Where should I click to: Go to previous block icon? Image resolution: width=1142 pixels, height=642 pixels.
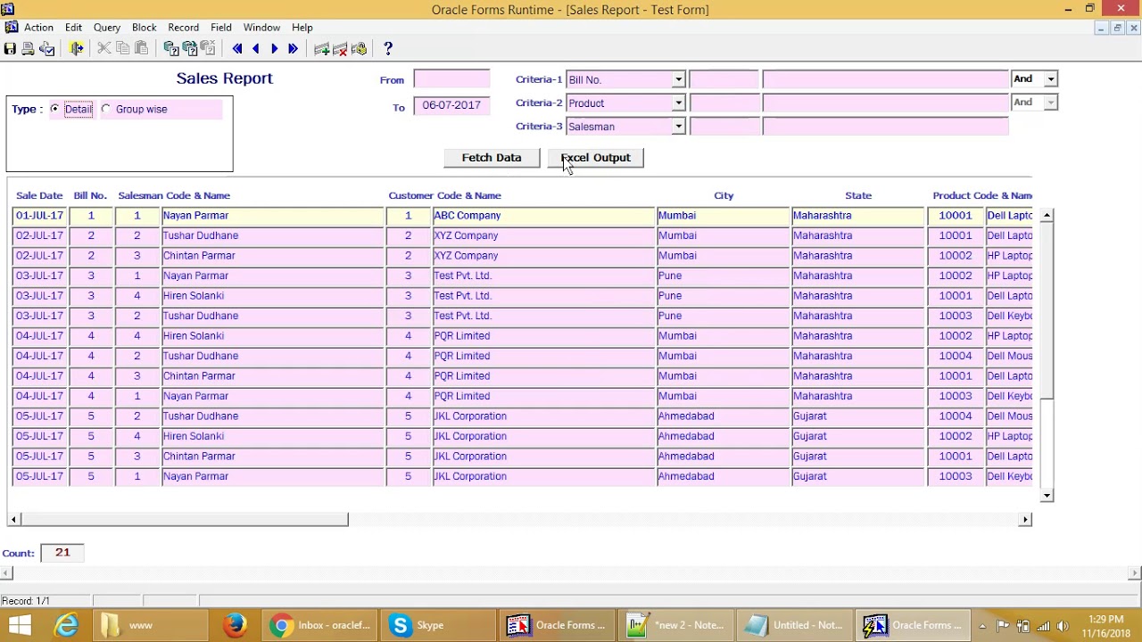click(237, 49)
